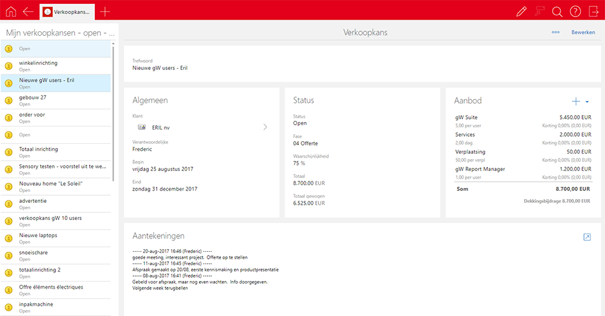Click Eind date zondag 31 december 2017
Viewport: 605px width, 316px height.
(165, 189)
